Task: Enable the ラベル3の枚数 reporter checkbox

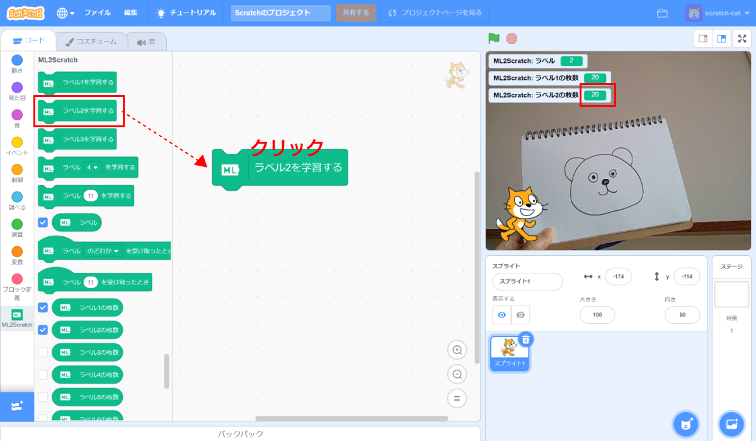Action: (43, 352)
